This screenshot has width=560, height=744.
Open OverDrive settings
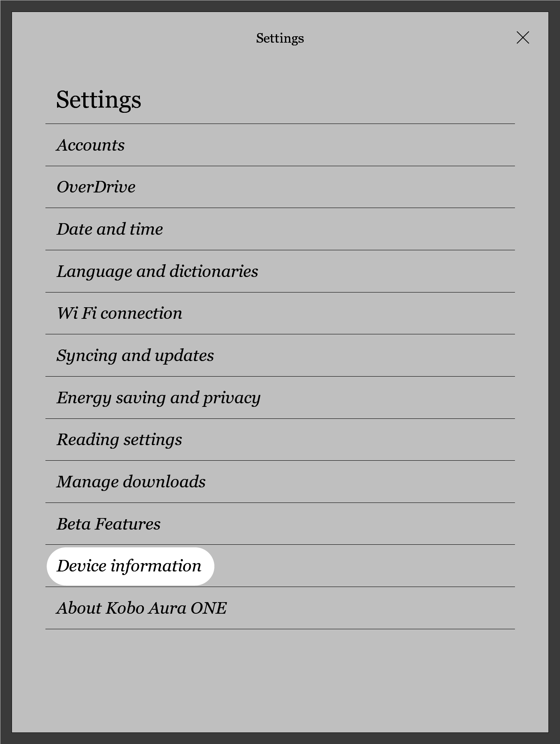[96, 187]
